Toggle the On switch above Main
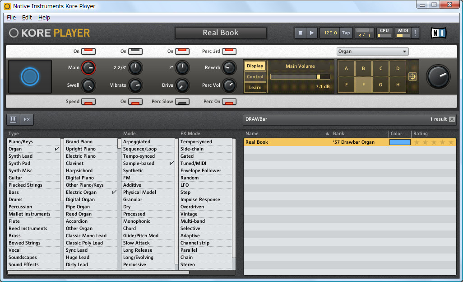The image size is (463, 282). point(88,51)
